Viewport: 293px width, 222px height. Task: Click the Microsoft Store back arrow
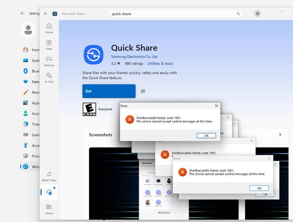click(x=46, y=14)
